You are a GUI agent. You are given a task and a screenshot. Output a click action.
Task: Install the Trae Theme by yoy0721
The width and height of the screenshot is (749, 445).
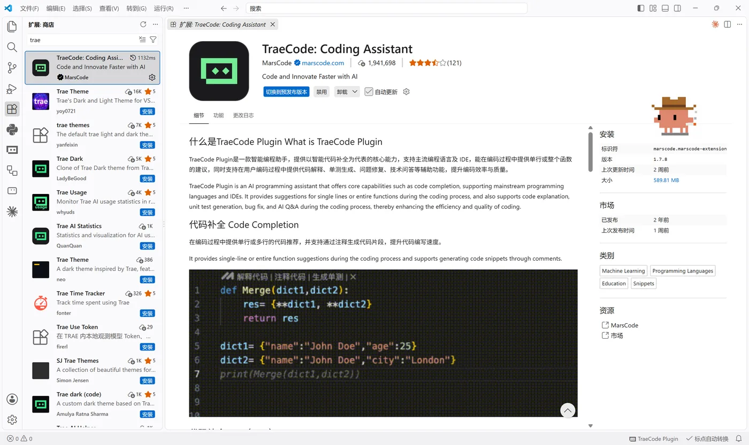tap(148, 112)
